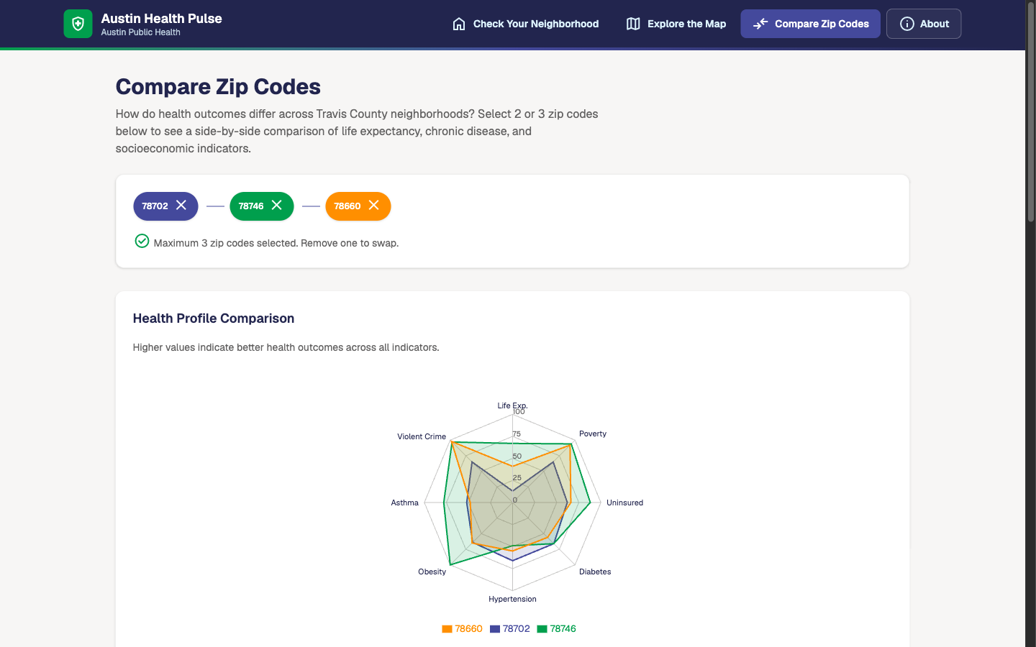Toggle the 78746 green legend swatch
This screenshot has width=1036, height=647.
(x=542, y=629)
